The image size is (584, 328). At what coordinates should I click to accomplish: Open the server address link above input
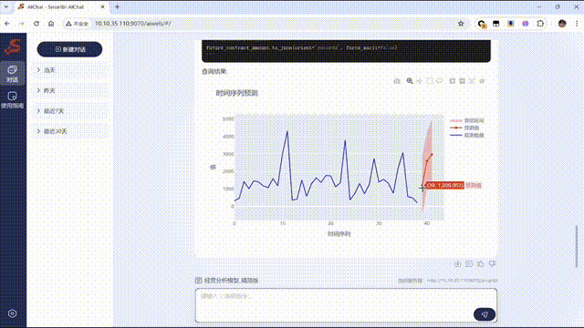click(x=463, y=281)
